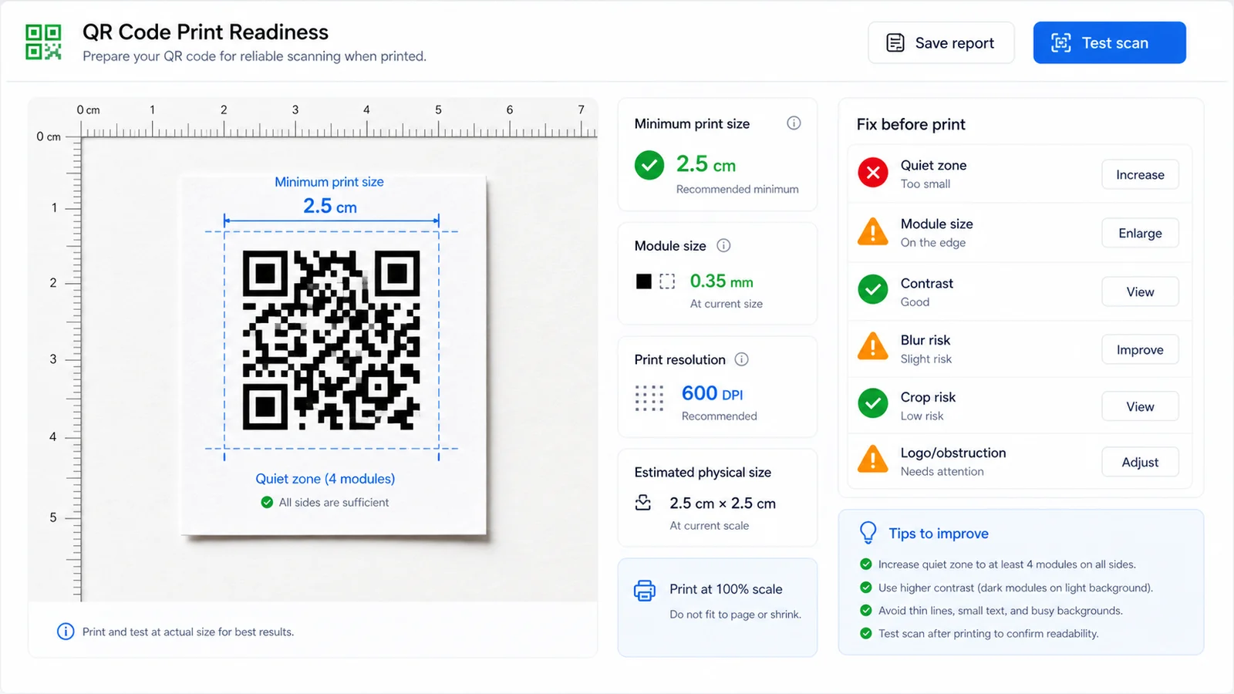
Task: Click the Print at 100% scale text
Action: 726,589
